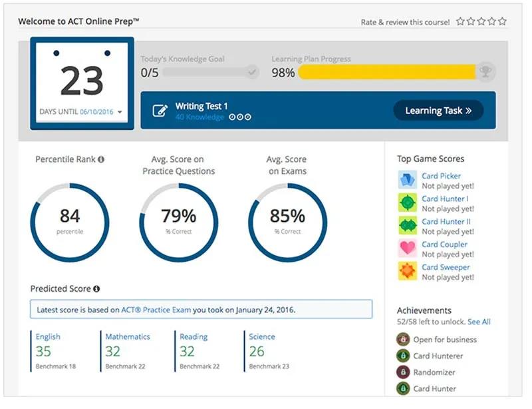This screenshot has height=409, width=532.
Task: Open the Card Hunter I game icon
Action: pos(407,203)
